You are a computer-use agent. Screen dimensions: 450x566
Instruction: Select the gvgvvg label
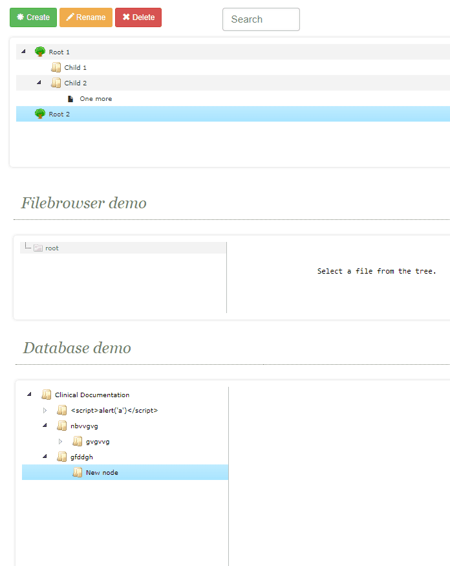(x=98, y=441)
